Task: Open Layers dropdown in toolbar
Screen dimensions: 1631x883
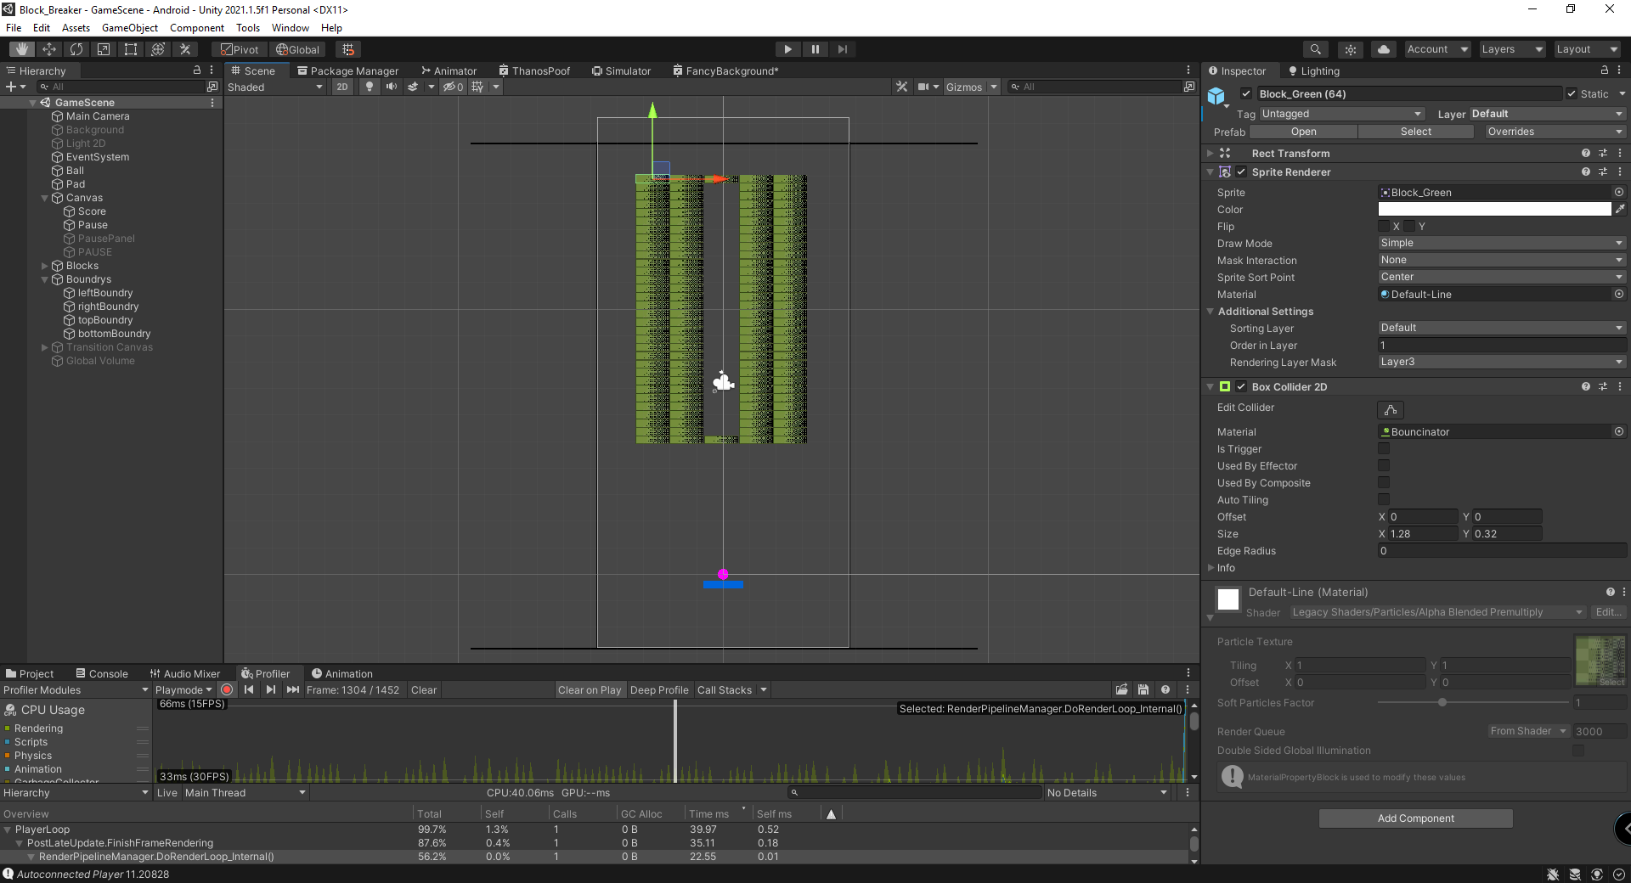Action: (1511, 49)
